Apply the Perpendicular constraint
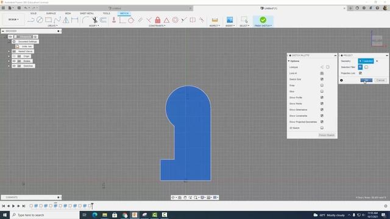 pos(149,20)
